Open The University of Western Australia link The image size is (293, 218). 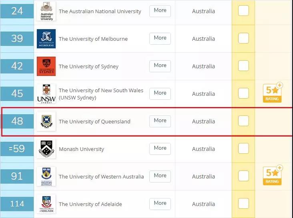[101, 176]
